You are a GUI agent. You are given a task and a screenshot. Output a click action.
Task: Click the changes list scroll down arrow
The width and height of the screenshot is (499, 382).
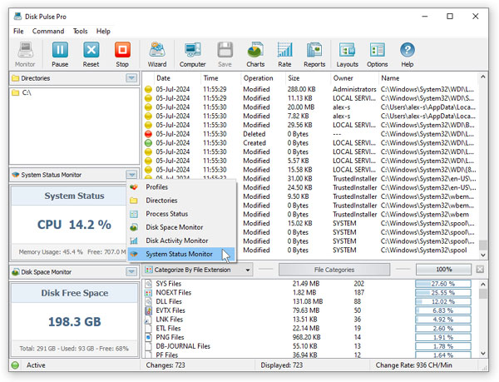click(x=483, y=255)
